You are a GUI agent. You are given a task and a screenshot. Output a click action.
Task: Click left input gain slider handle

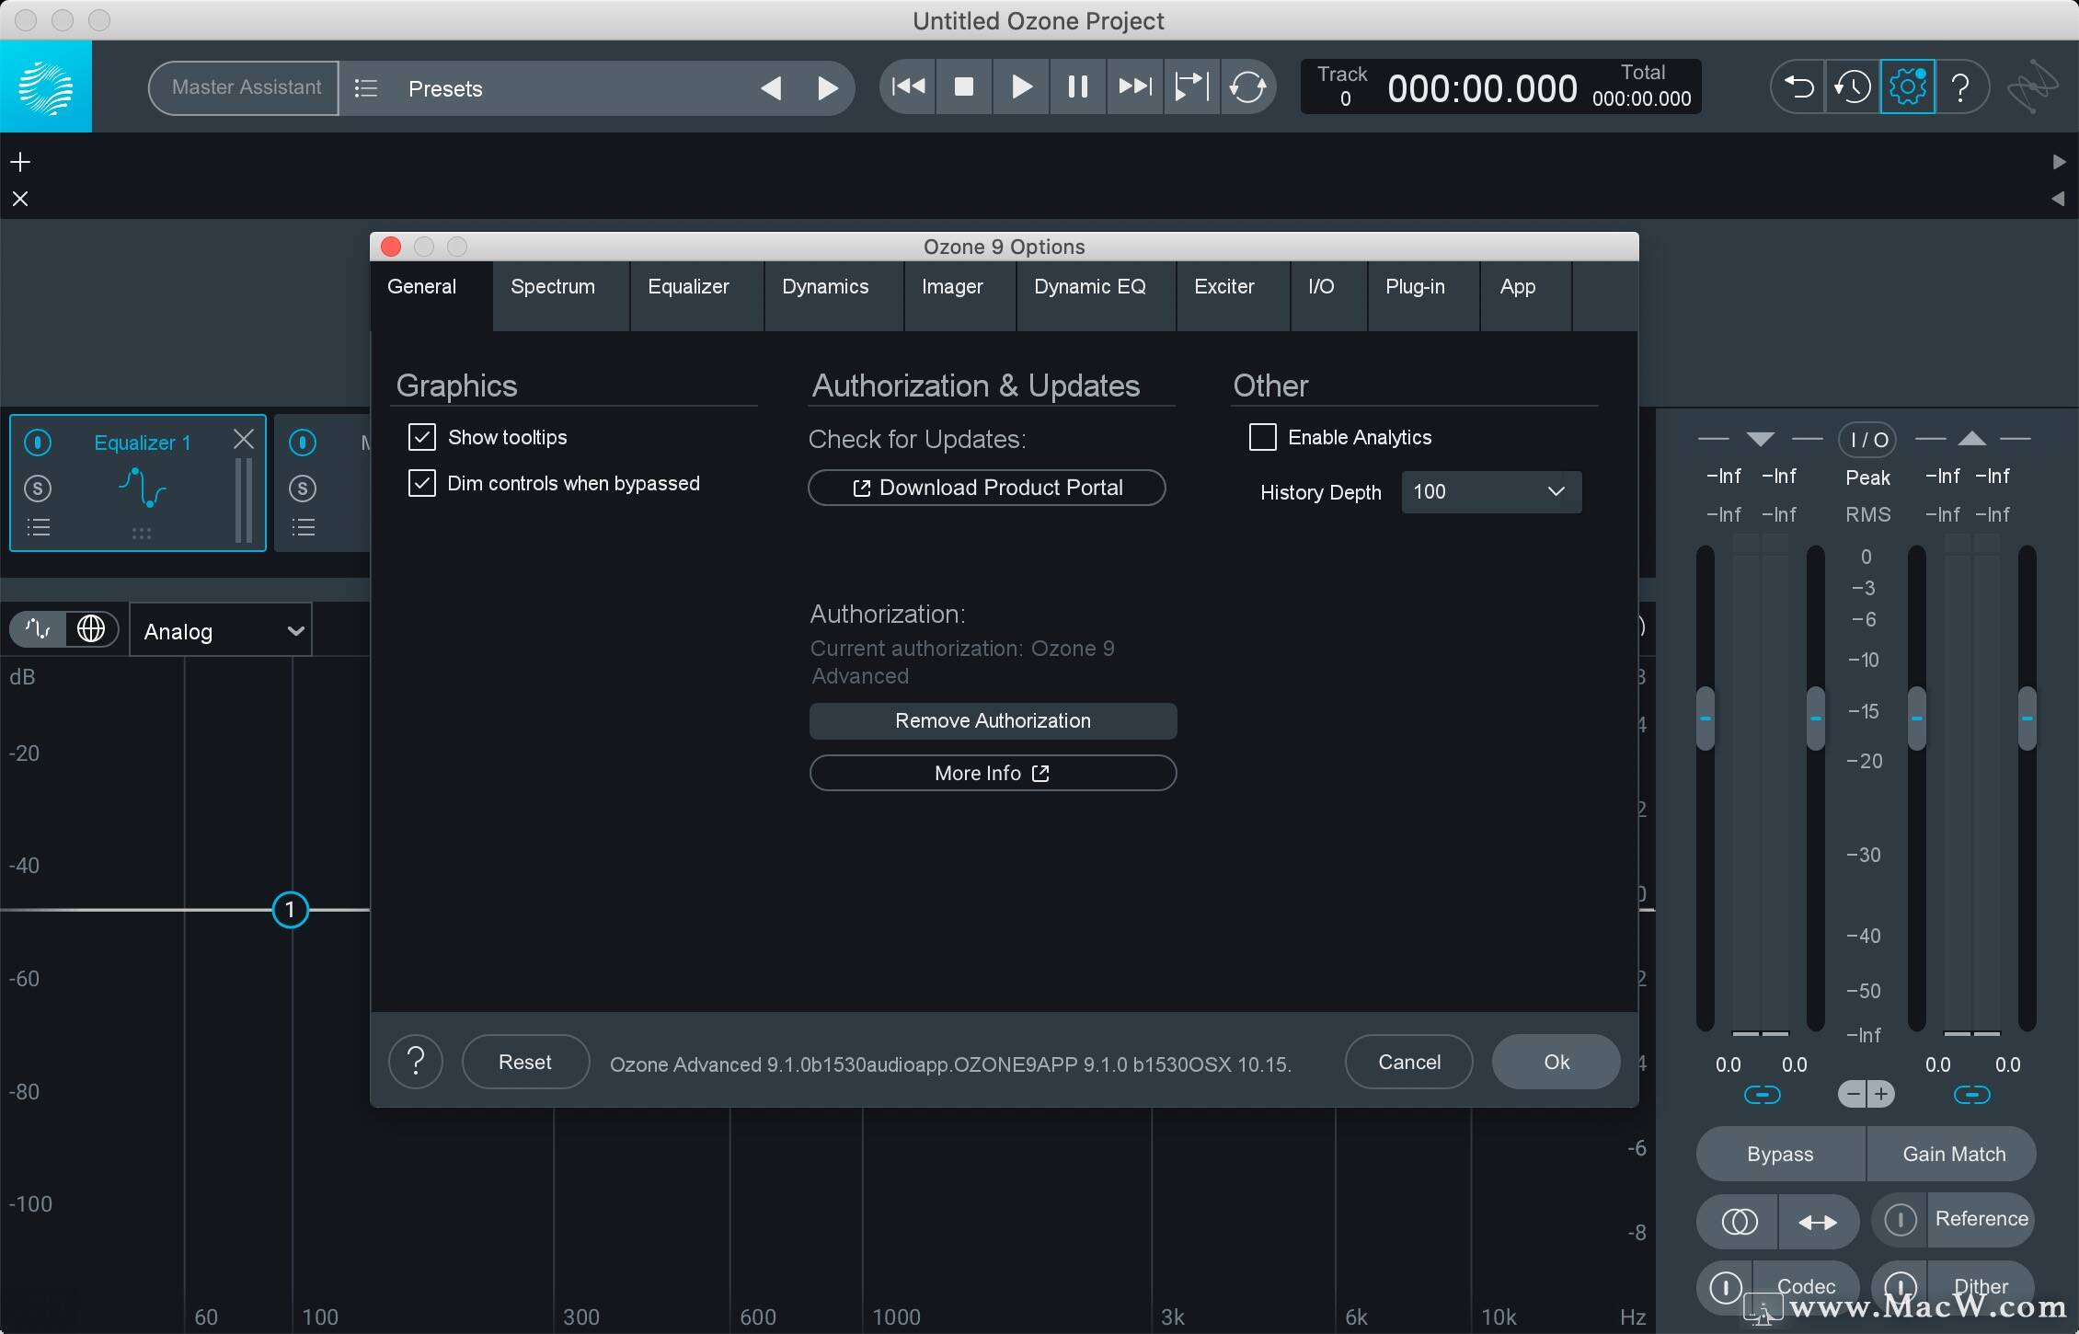pos(1706,718)
